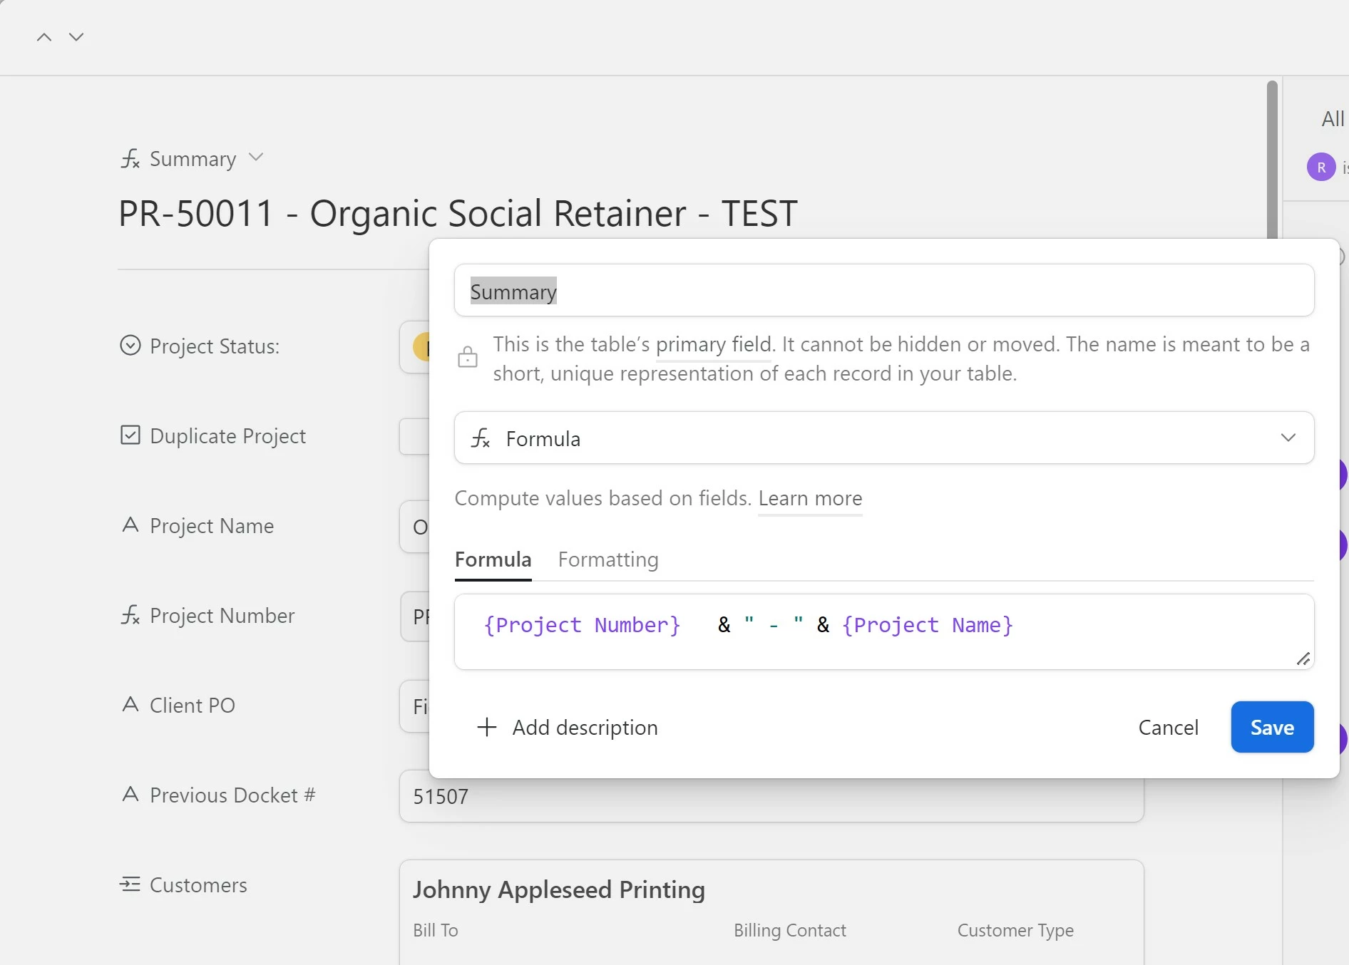Click the Summary formula field icon
This screenshot has width=1349, height=965.
pos(130,158)
